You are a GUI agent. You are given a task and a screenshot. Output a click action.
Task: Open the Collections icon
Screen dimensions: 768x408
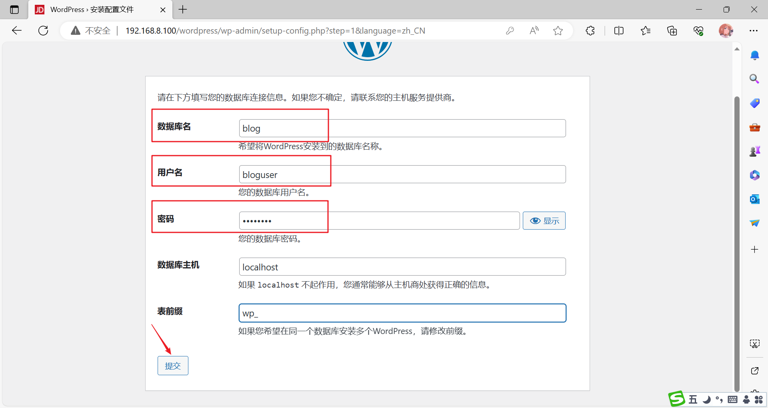pos(672,30)
